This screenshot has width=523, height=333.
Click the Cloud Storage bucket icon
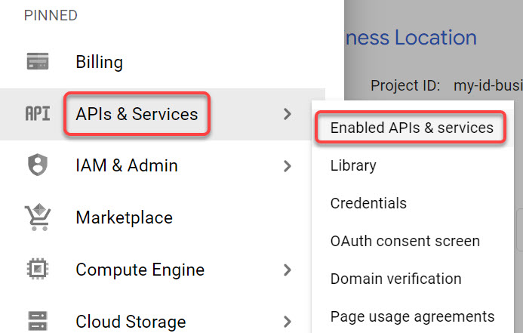[x=37, y=321]
